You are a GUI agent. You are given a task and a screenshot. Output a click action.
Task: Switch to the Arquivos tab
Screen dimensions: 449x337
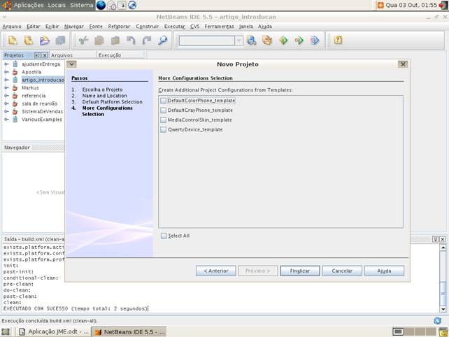coord(62,55)
